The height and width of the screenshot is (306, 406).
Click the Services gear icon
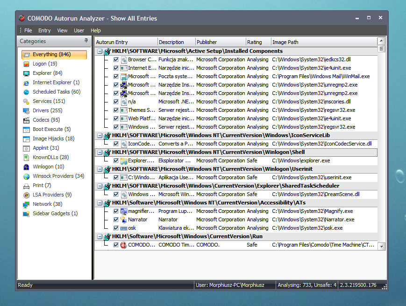pos(26,102)
